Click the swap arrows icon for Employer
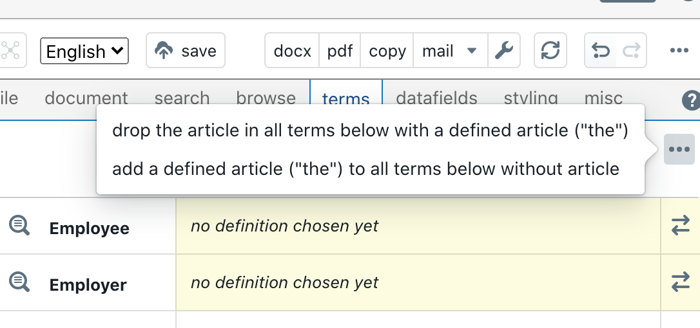This screenshot has width=700, height=328. (x=681, y=282)
